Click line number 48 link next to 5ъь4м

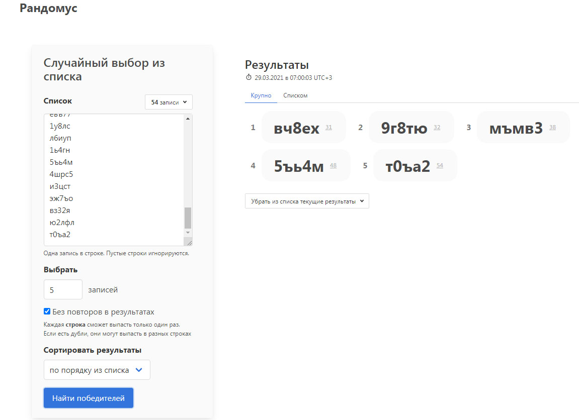333,166
